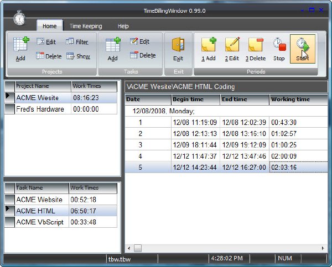The height and width of the screenshot is (267, 332).
Task: Add a new period with 1 Add
Action: click(209, 49)
